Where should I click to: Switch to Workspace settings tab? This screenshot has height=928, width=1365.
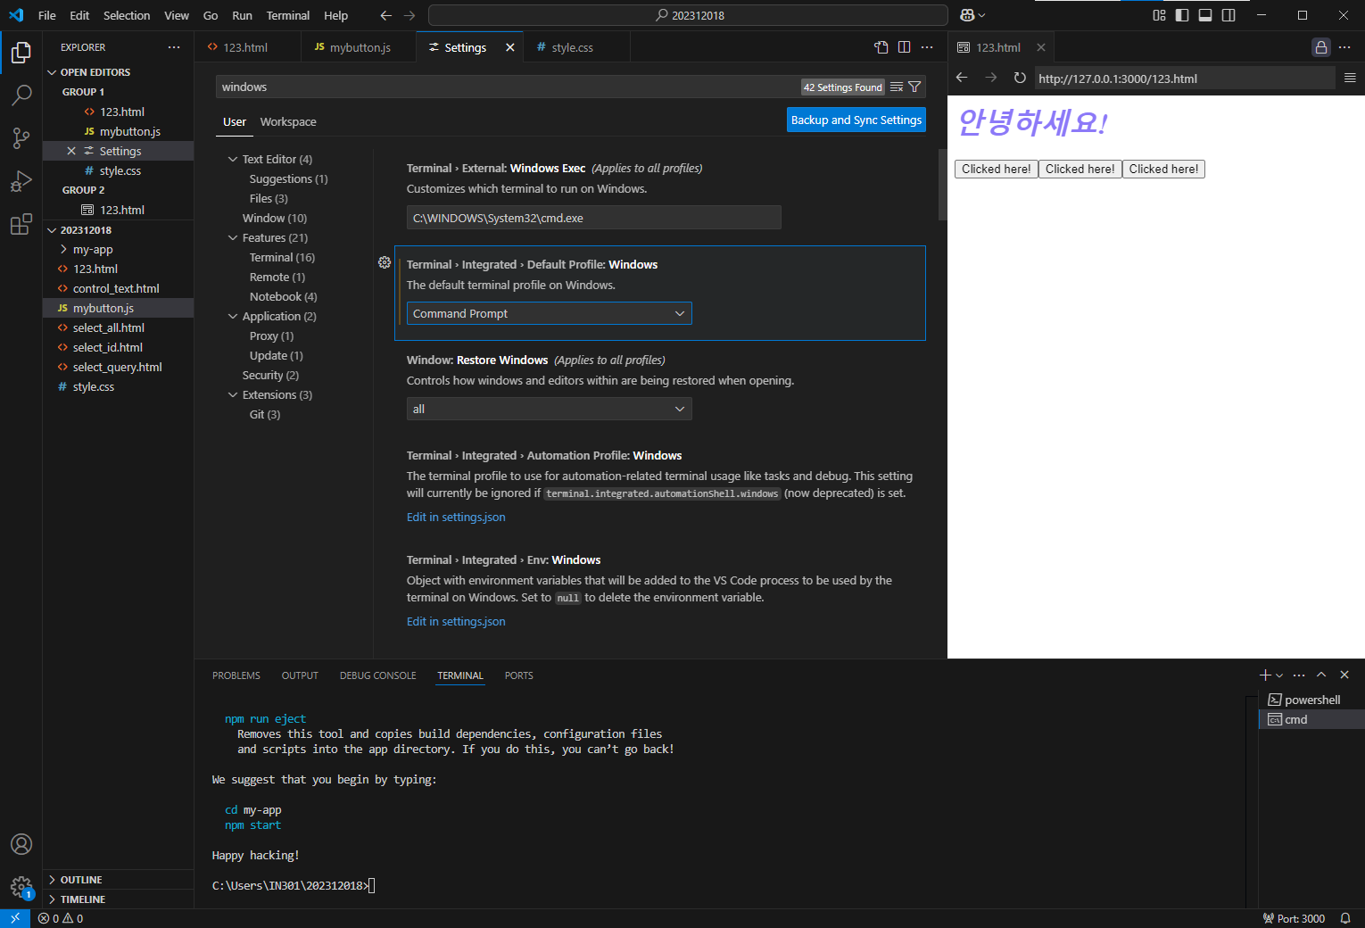[x=288, y=121]
